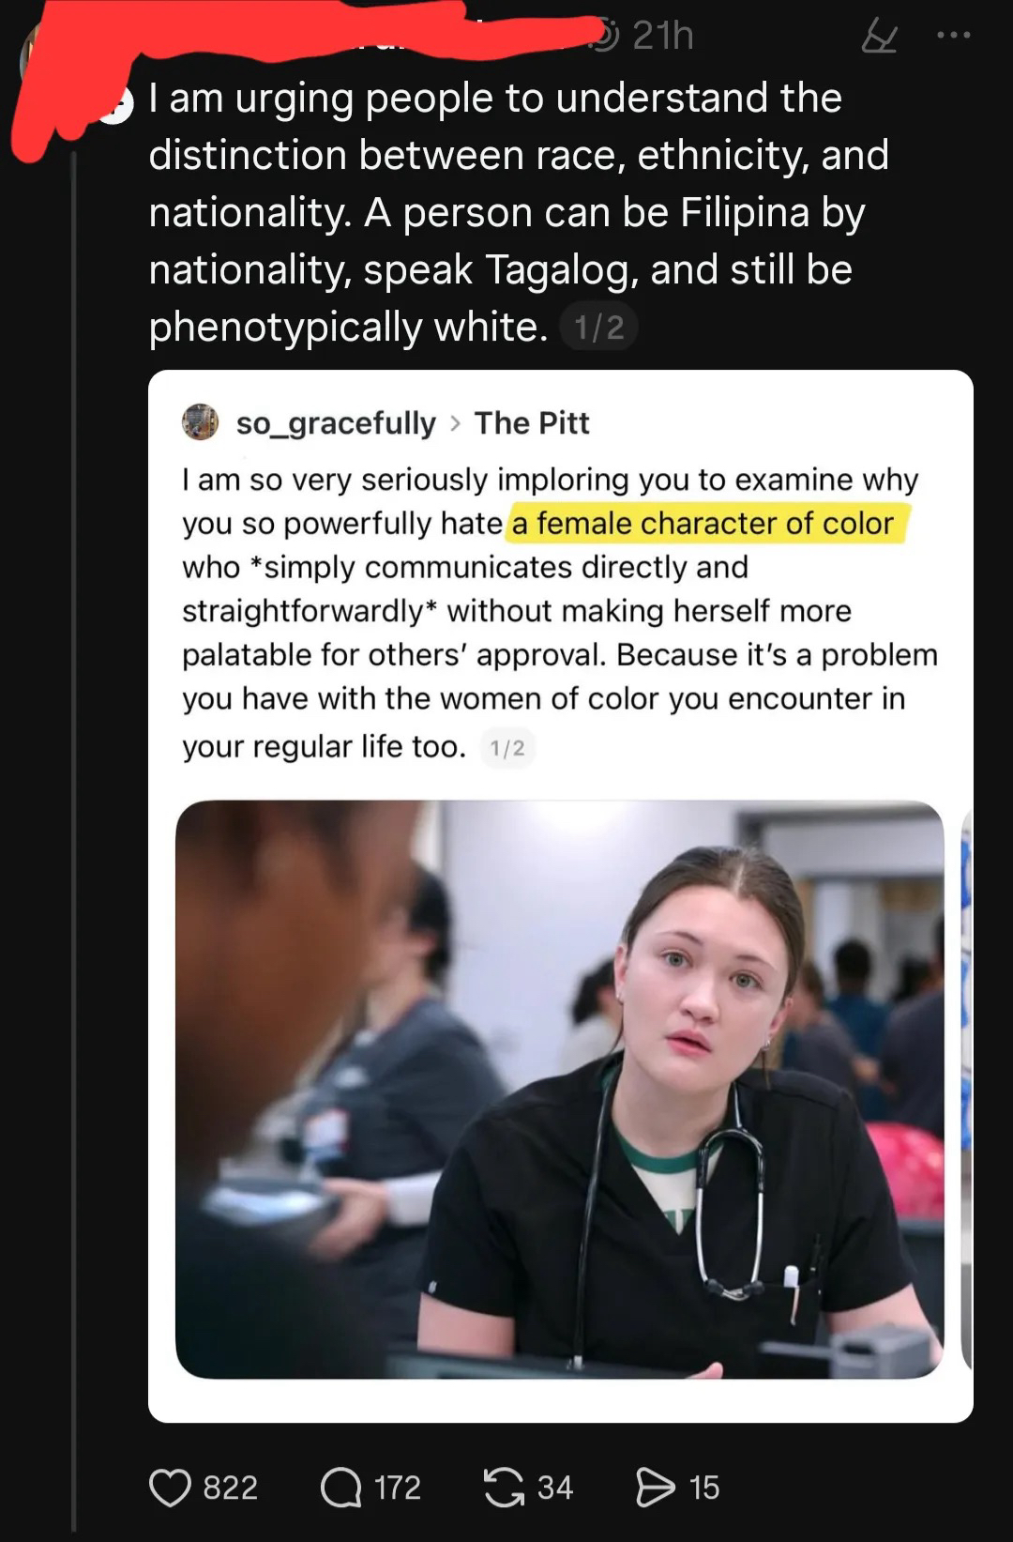Tap the so_gracefully profile avatar
The image size is (1013, 1542).
(x=200, y=422)
